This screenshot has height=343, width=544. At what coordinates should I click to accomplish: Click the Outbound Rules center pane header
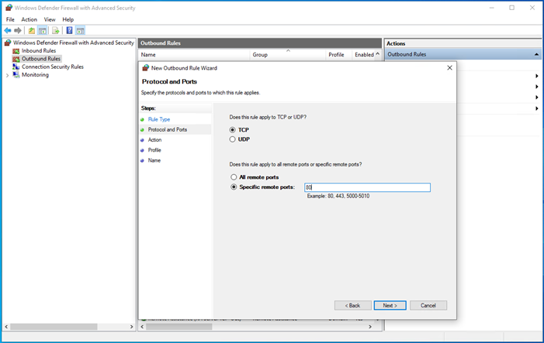(260, 43)
